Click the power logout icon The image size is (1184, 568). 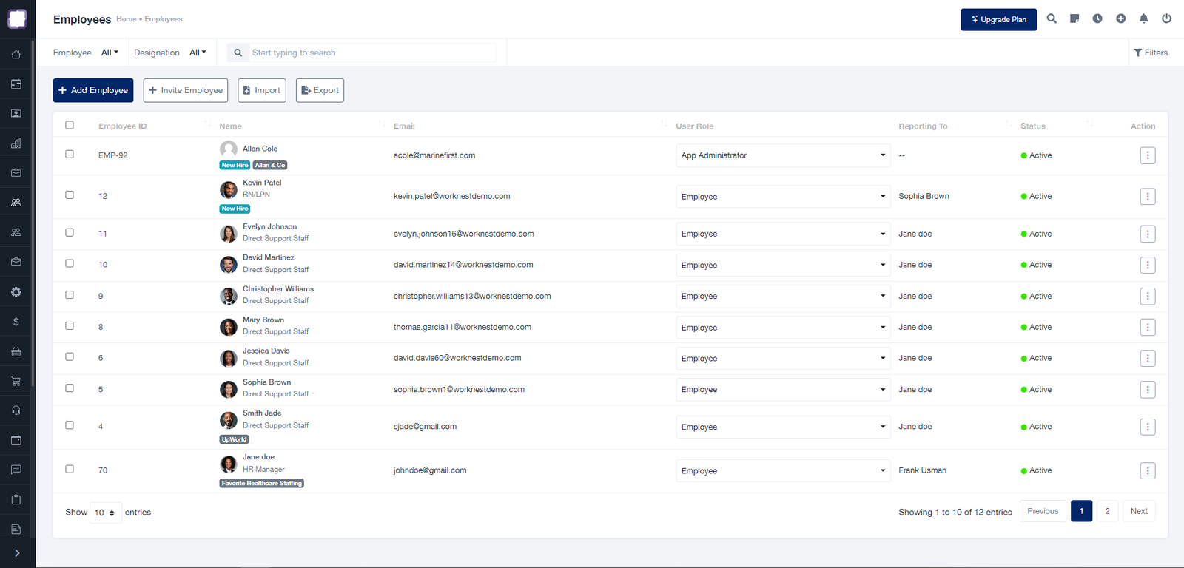pyautogui.click(x=1166, y=19)
